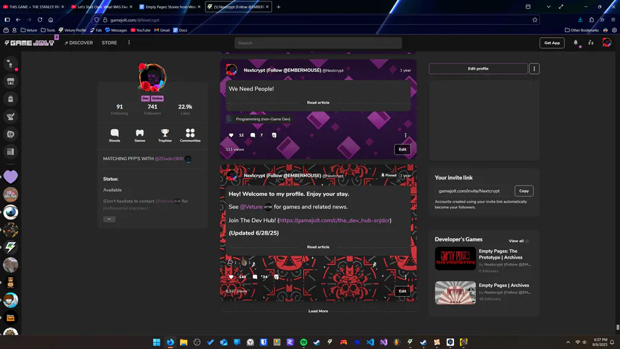Bookmark this page with star icon
The image size is (620, 349).
pos(535,20)
